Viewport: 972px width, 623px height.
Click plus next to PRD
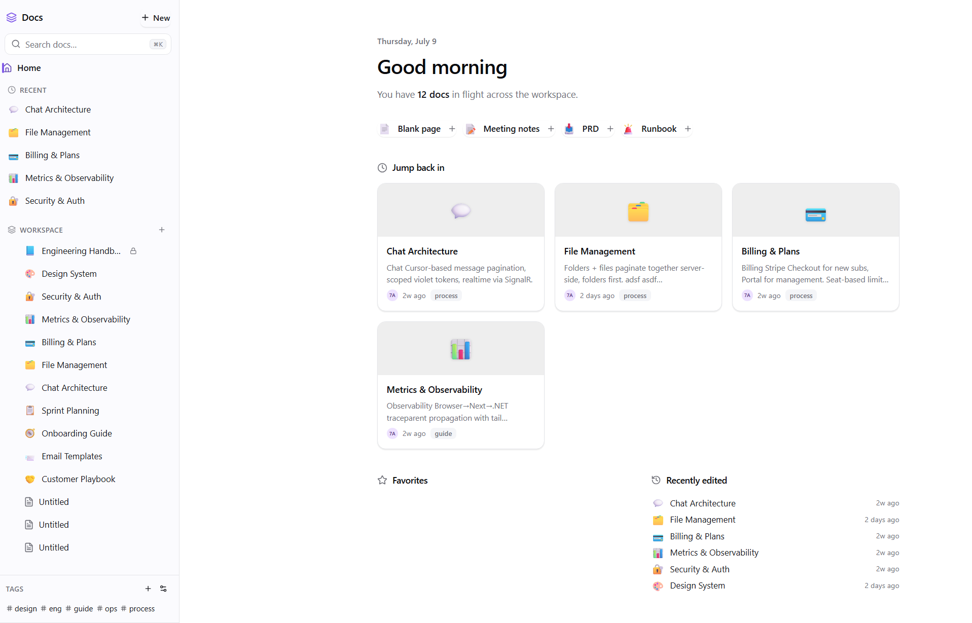[610, 129]
